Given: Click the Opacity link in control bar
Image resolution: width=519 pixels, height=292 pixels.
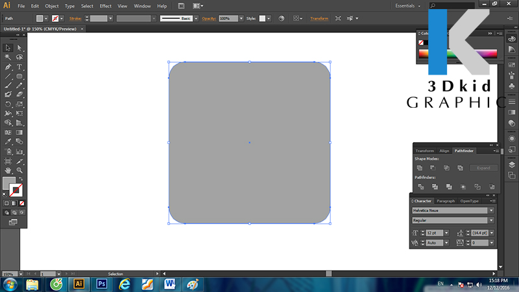Looking at the screenshot, I should click(x=209, y=19).
